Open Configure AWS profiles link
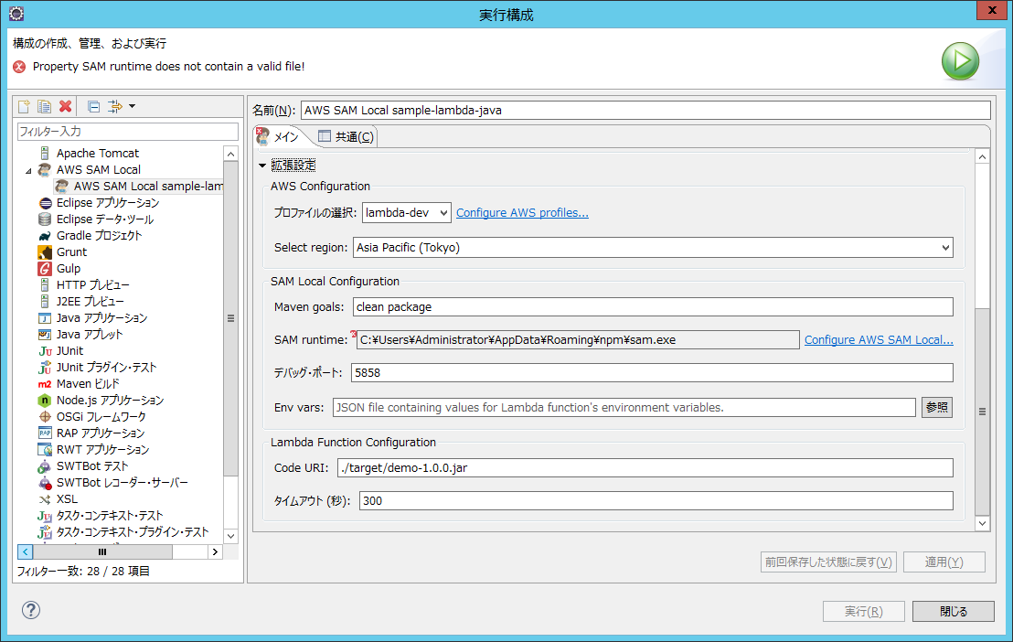 click(x=522, y=213)
